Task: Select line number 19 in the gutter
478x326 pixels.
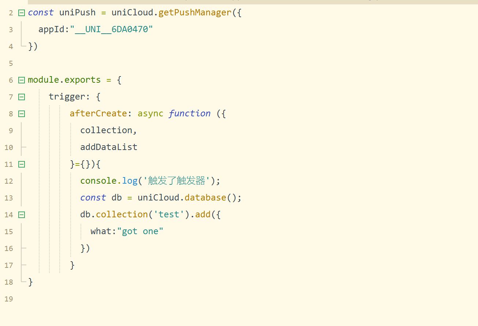Action: point(9,299)
